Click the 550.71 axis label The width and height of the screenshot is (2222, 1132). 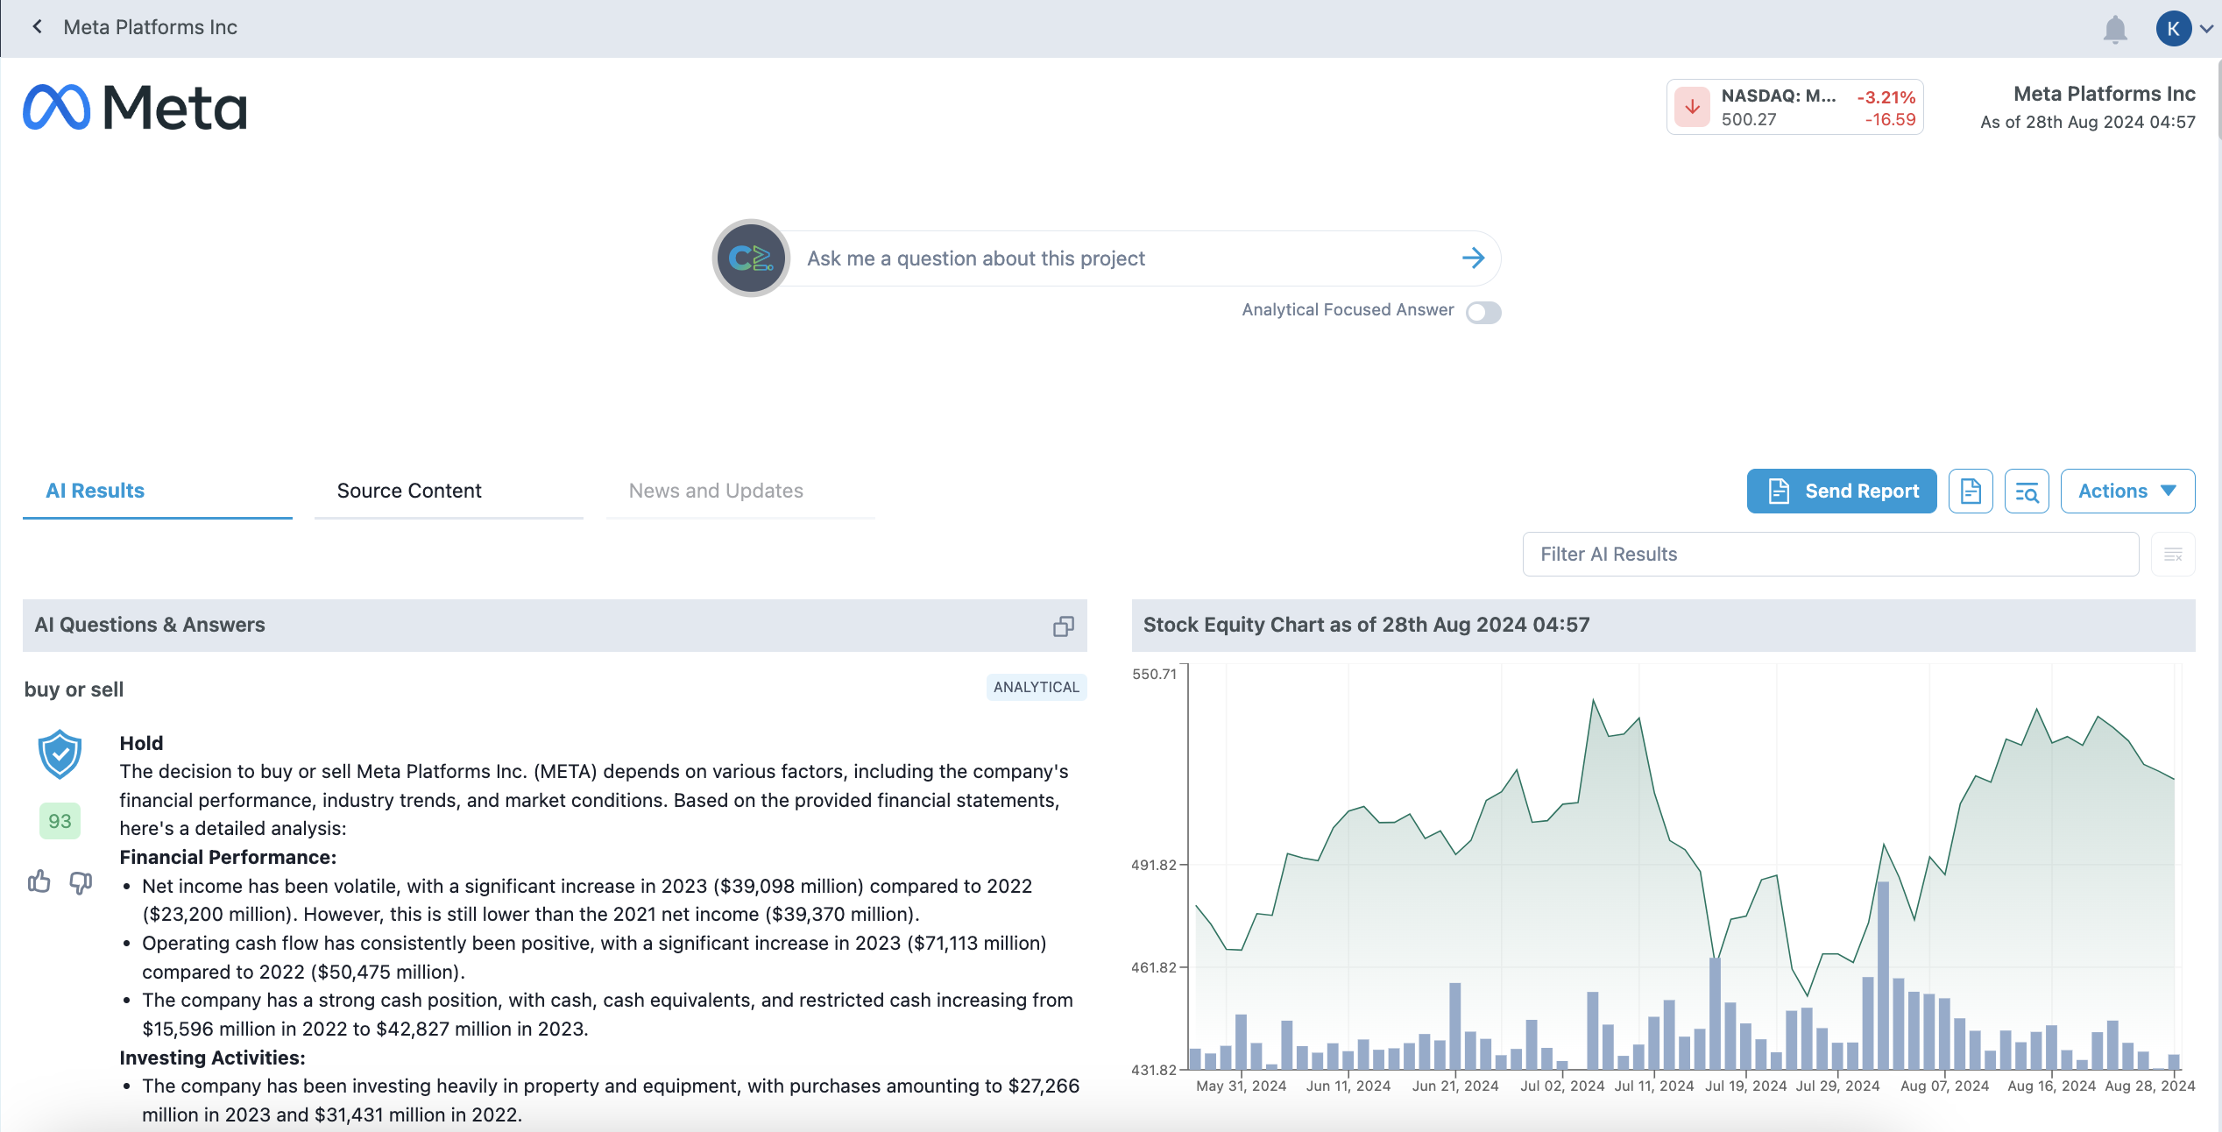point(1154,674)
